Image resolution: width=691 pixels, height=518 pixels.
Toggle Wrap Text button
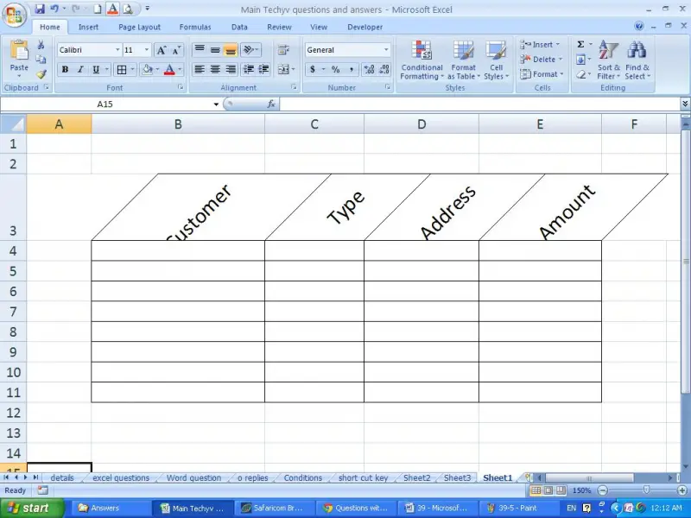tap(283, 49)
